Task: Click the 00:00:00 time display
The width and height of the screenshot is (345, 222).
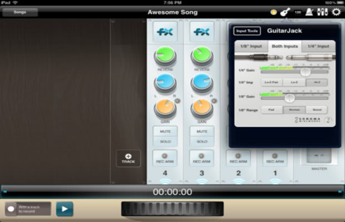Action: pyautogui.click(x=172, y=192)
